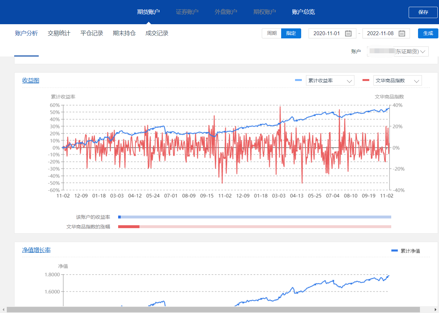Screen dimensions: 439x313
Task: Click the start date field 2020-11-01
Action: [x=332, y=33]
